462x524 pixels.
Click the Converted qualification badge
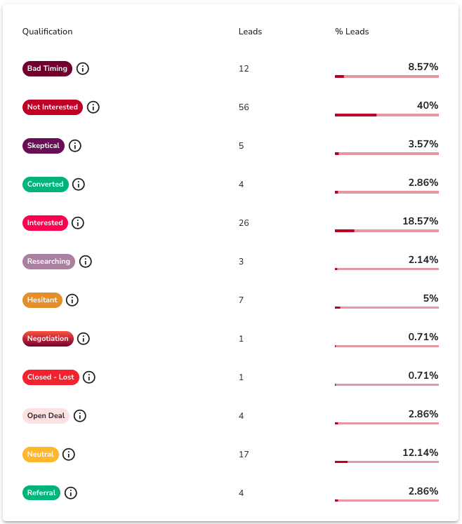tap(46, 184)
